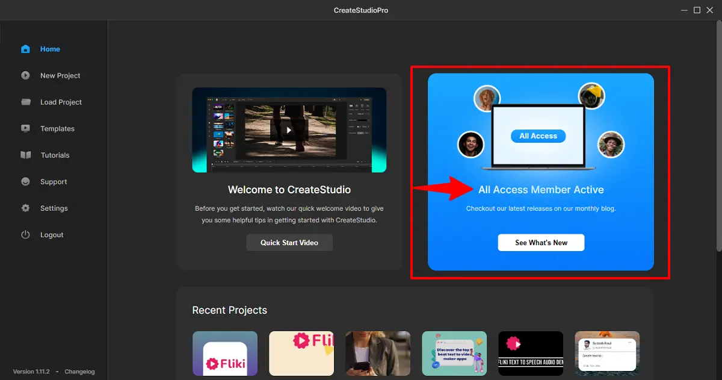Click the Support lifebuoy icon
722x380 pixels.
[25, 181]
